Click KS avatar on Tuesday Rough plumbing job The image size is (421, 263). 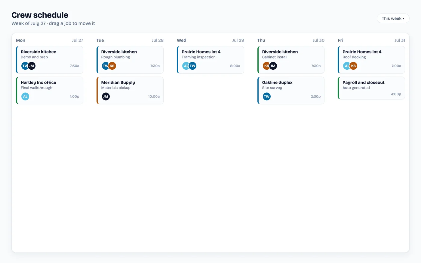pos(112,66)
